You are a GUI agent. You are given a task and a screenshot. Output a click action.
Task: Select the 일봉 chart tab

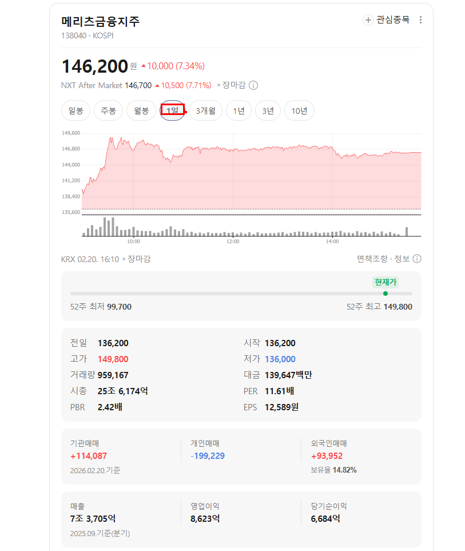76,110
